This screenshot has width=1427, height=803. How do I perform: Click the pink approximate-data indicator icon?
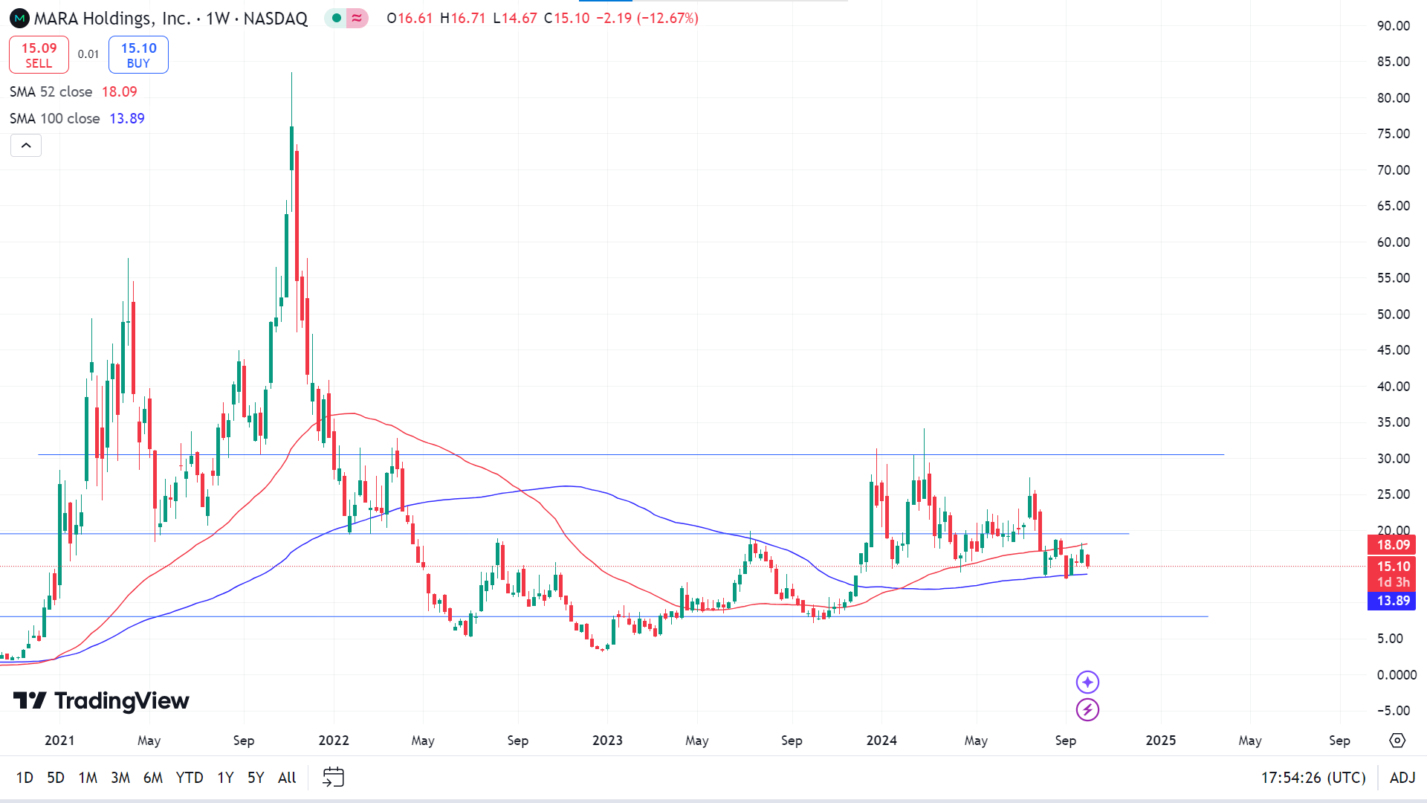pyautogui.click(x=357, y=18)
